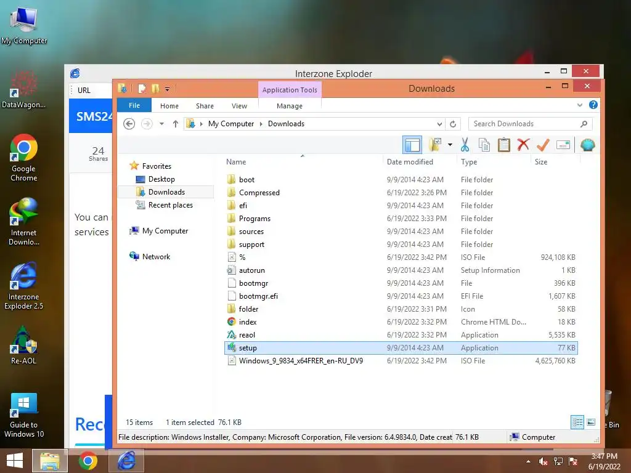631x473 pixels.
Task: Click the folder options toolbar icon
Action: pyautogui.click(x=436, y=145)
